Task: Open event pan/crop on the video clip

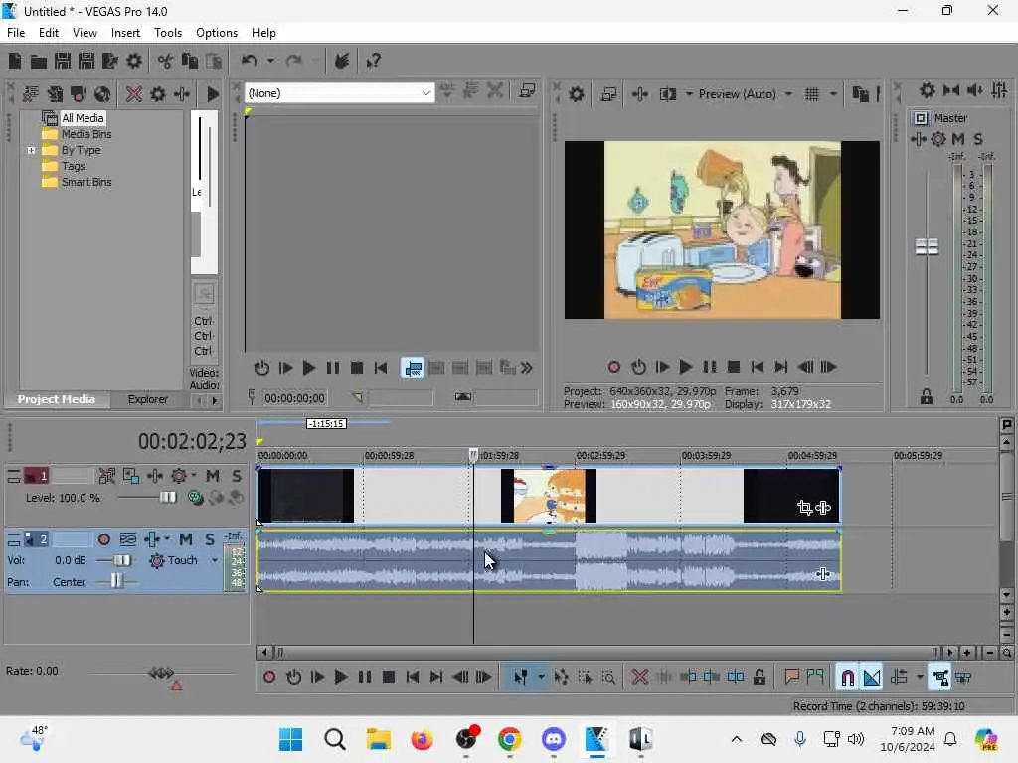Action: click(805, 508)
